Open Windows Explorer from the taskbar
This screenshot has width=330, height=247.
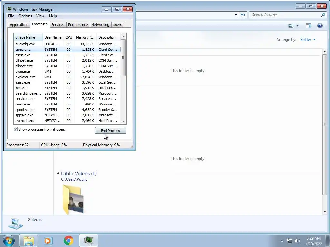(x=29, y=241)
